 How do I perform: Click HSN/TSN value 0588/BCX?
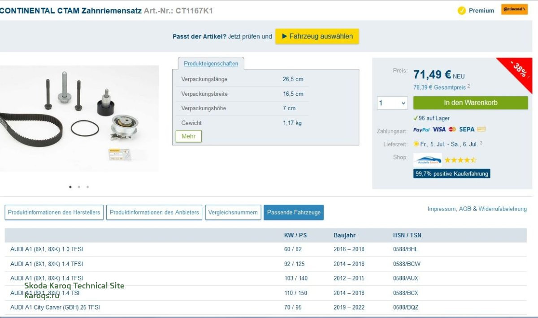pos(405,293)
